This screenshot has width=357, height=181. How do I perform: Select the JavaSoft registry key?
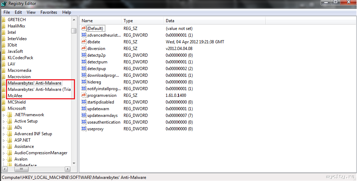(x=15, y=51)
